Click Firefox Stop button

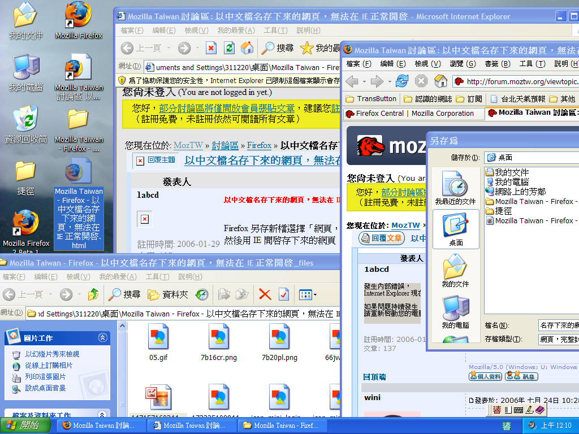point(421,81)
